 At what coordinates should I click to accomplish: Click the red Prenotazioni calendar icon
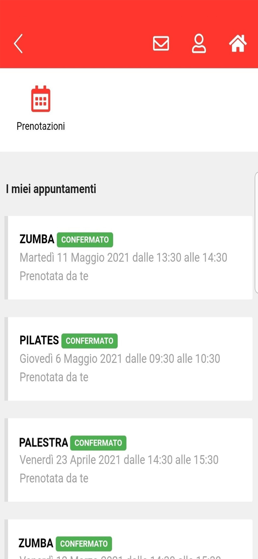coord(41,99)
